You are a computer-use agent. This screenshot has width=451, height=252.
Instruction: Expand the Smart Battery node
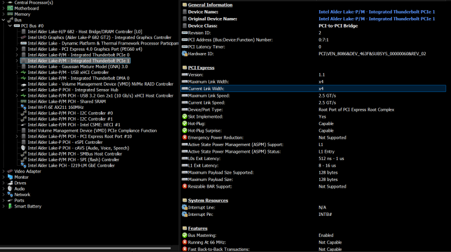[3, 206]
